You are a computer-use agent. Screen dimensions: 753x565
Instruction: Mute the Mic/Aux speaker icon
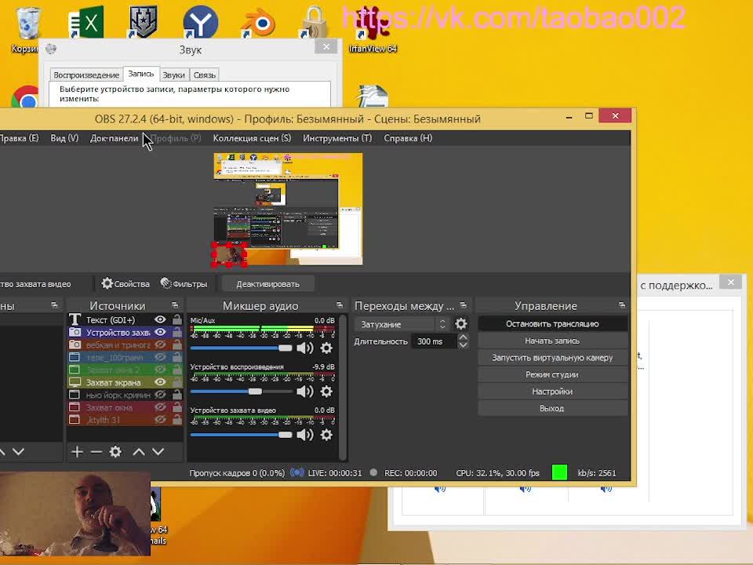point(305,348)
